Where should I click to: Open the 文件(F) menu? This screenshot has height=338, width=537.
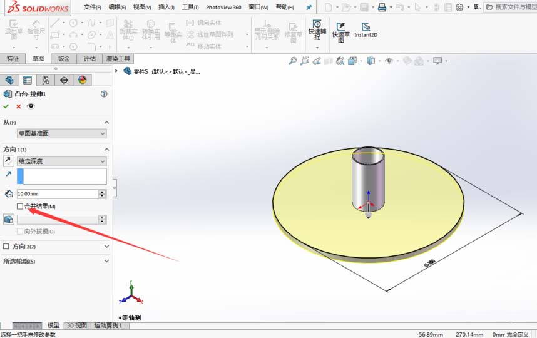(92, 7)
